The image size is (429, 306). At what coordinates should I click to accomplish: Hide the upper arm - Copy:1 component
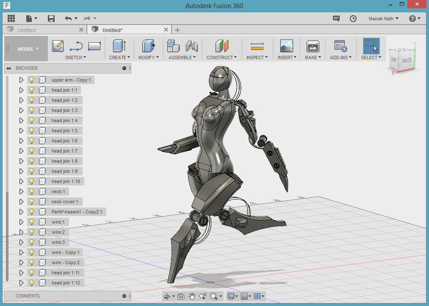coord(32,80)
